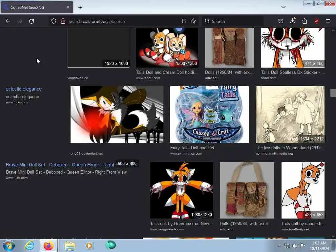Click orig03.deviantart.net source text
Viewport: 336px width, 252px height.
click(x=87, y=154)
